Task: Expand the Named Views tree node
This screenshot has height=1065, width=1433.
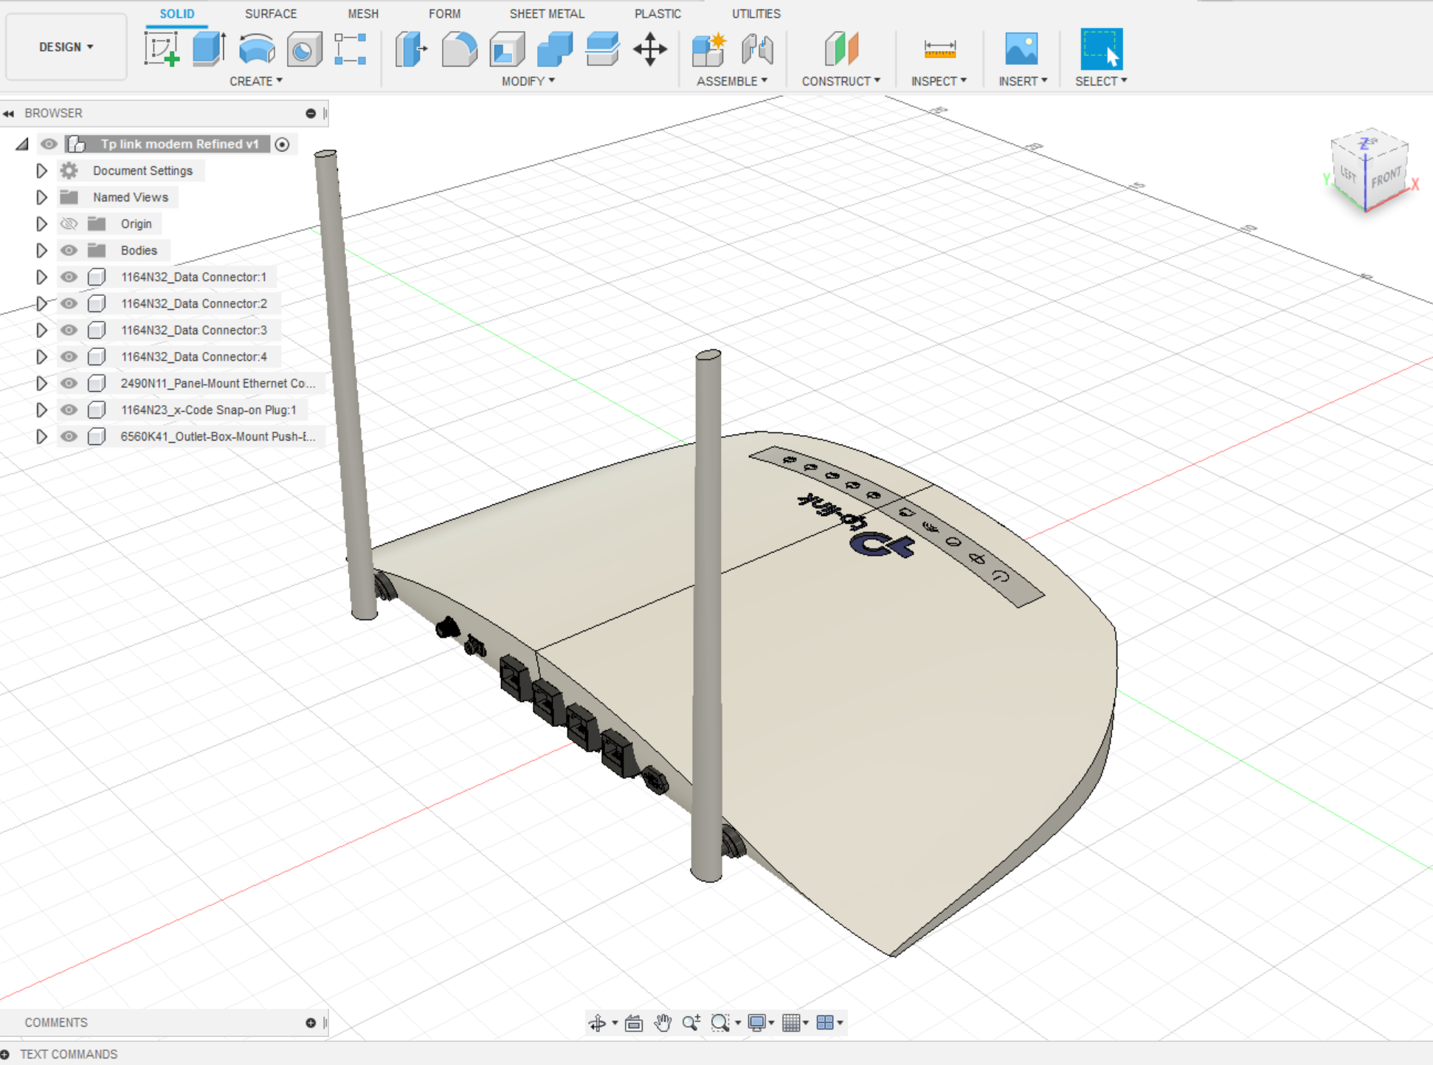Action: (41, 197)
